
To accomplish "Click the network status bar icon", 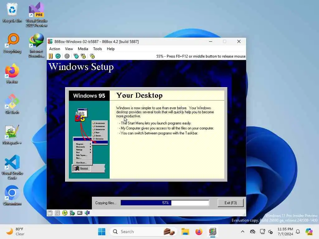I will 72,213.
